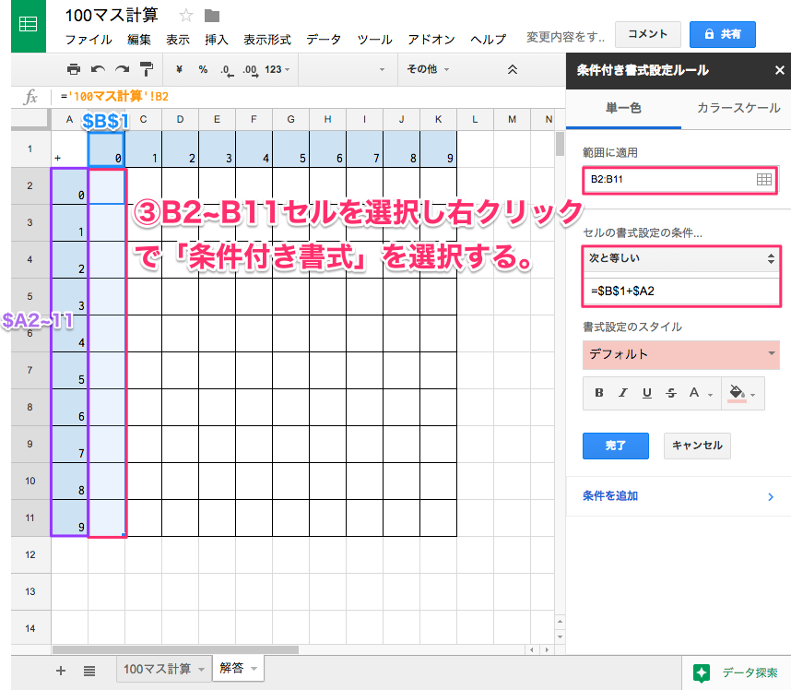Open text color picker
The width and height of the screenshot is (791, 690).
pyautogui.click(x=701, y=393)
